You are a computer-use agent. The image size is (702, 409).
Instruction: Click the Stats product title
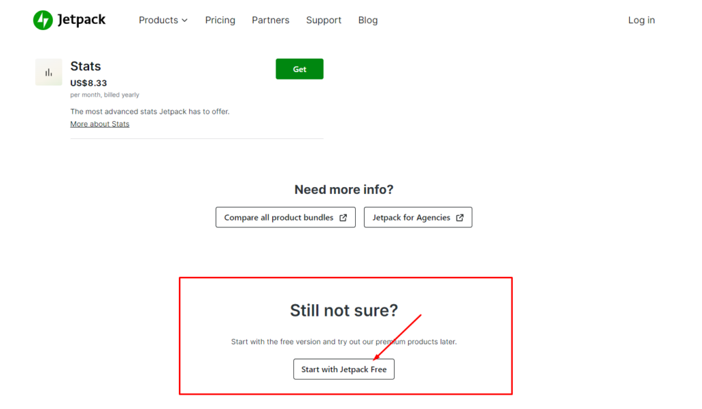click(86, 66)
